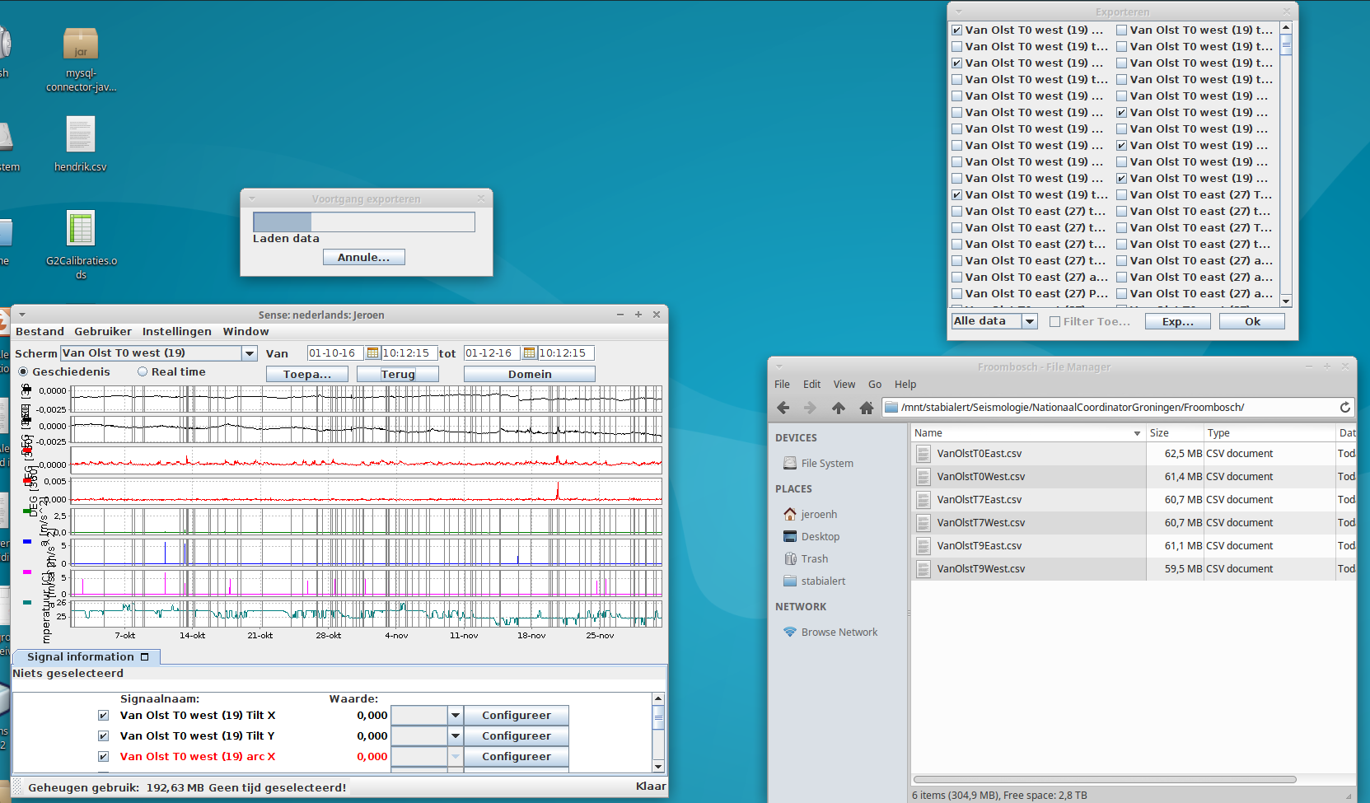Click the Toepa... button
This screenshot has width=1370, height=803.
point(307,374)
